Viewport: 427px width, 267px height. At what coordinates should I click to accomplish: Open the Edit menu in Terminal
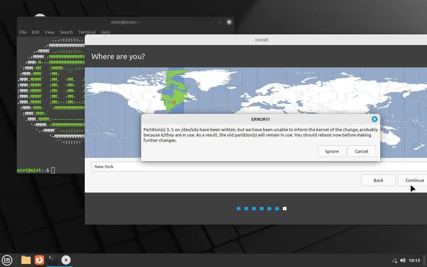[x=35, y=32]
